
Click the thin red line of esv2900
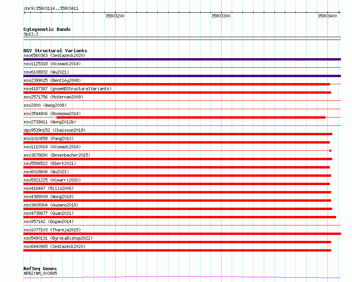coord(182,109)
